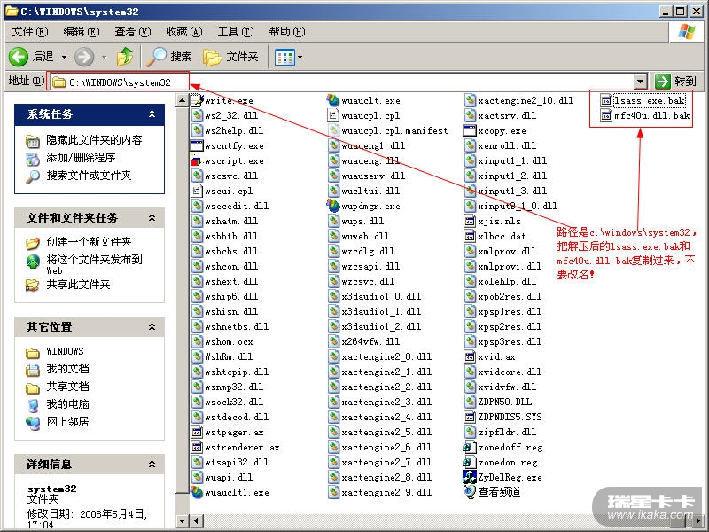Collapse the 详细信息 panel
This screenshot has width=709, height=532.
pos(152,464)
